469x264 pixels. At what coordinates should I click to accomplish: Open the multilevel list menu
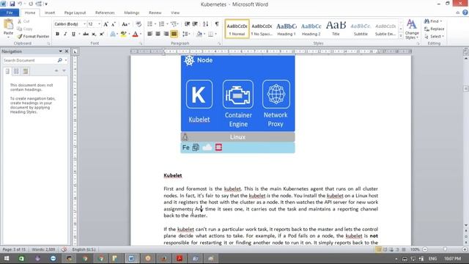[174, 24]
